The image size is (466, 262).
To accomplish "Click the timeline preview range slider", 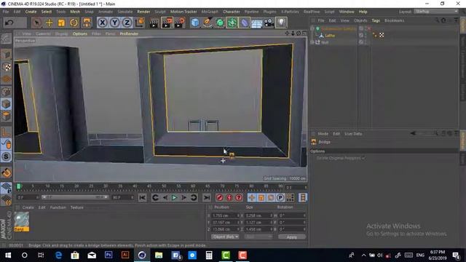I will [75, 197].
